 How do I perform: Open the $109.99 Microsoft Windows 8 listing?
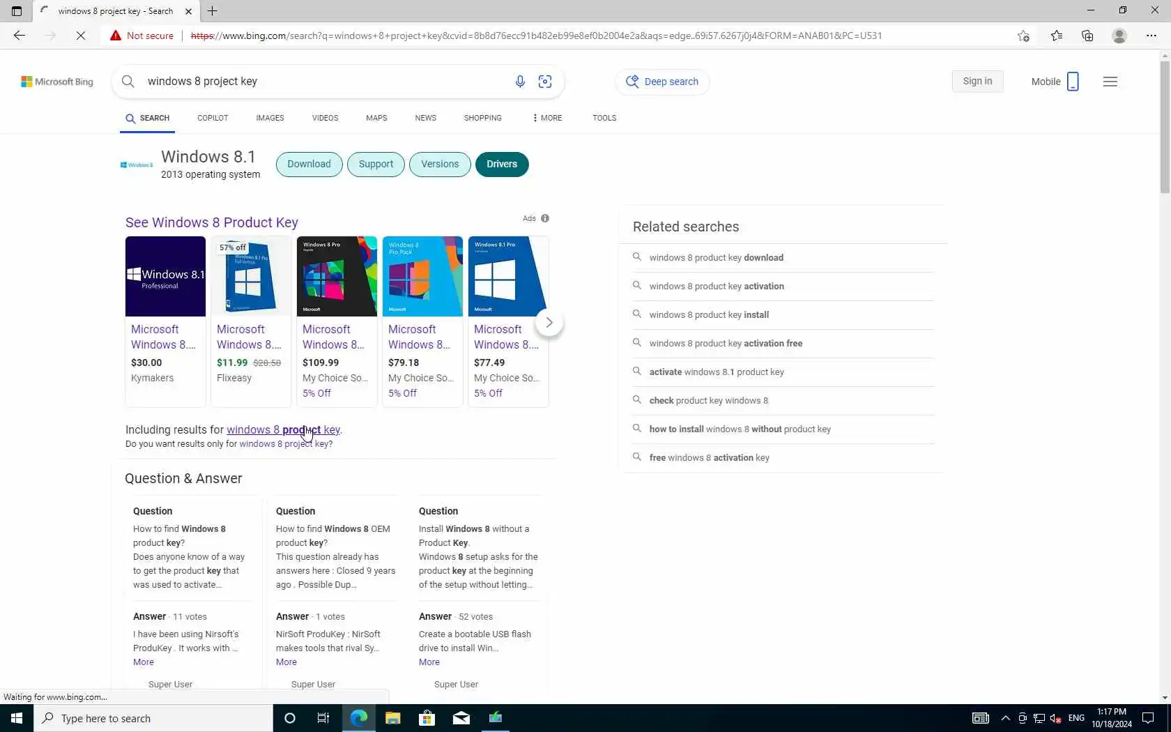tap(337, 322)
